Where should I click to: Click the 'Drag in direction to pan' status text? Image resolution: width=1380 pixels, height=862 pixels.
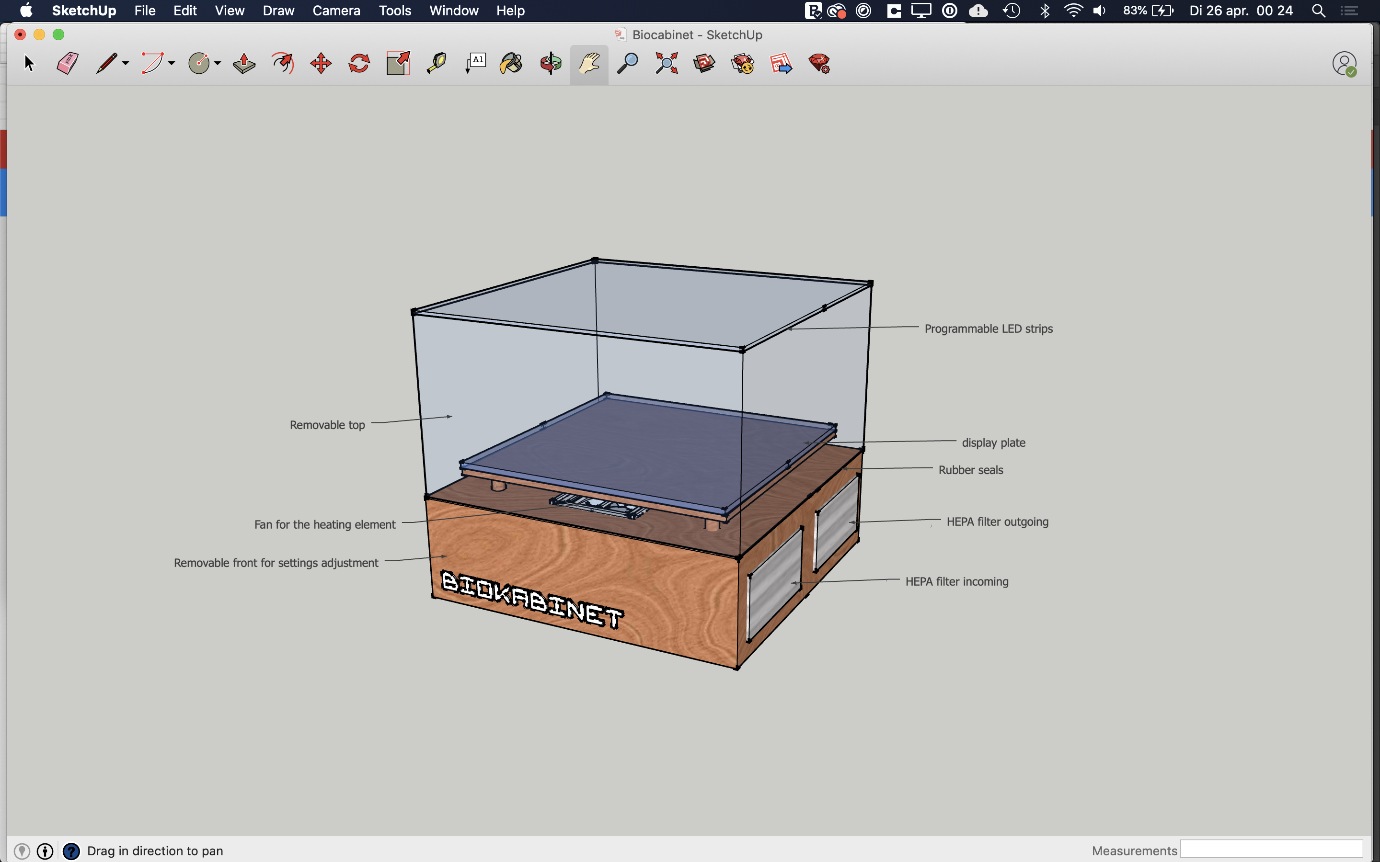155,851
